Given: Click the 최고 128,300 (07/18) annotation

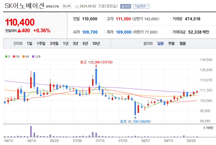Looking at the screenshot, I should click(x=96, y=62).
